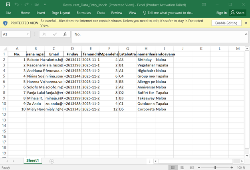Open the File menu
The height and width of the screenshot is (170, 250).
click(8, 13)
